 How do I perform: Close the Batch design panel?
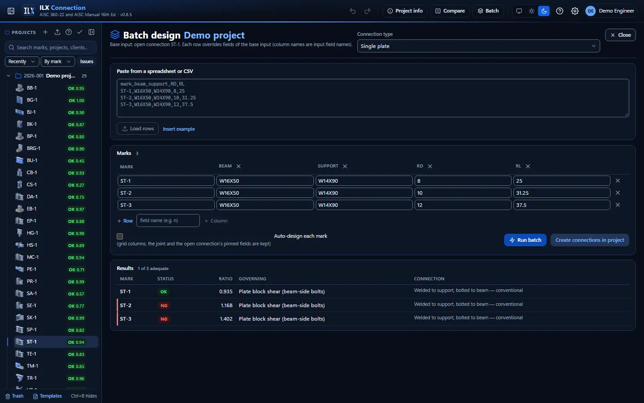(x=620, y=35)
